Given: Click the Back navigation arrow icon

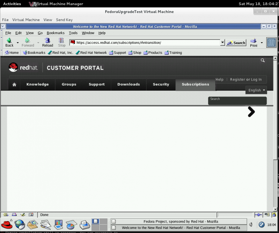Looking at the screenshot, I should coord(9,41).
